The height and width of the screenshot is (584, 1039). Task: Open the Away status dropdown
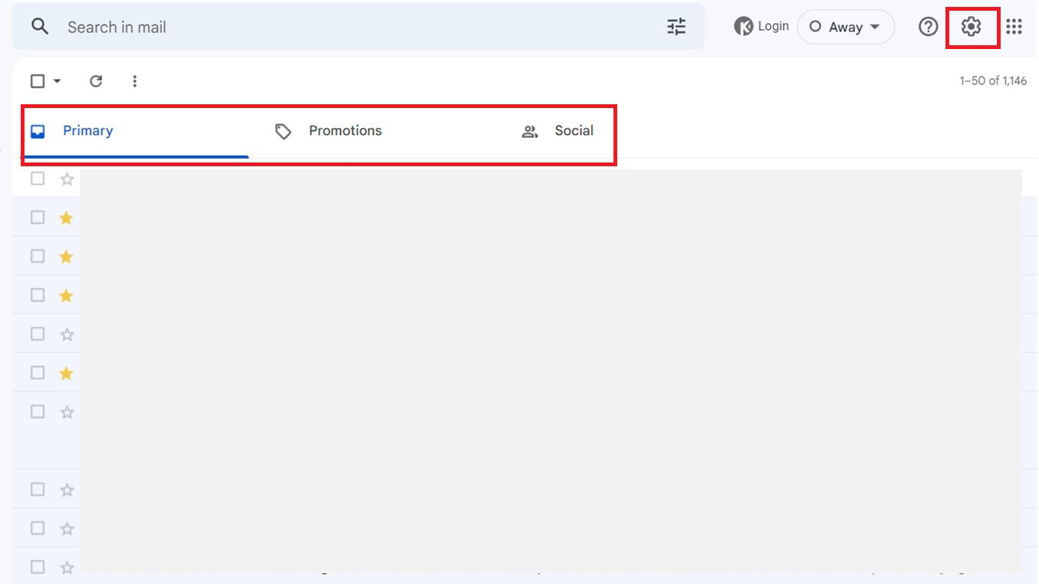click(x=846, y=27)
